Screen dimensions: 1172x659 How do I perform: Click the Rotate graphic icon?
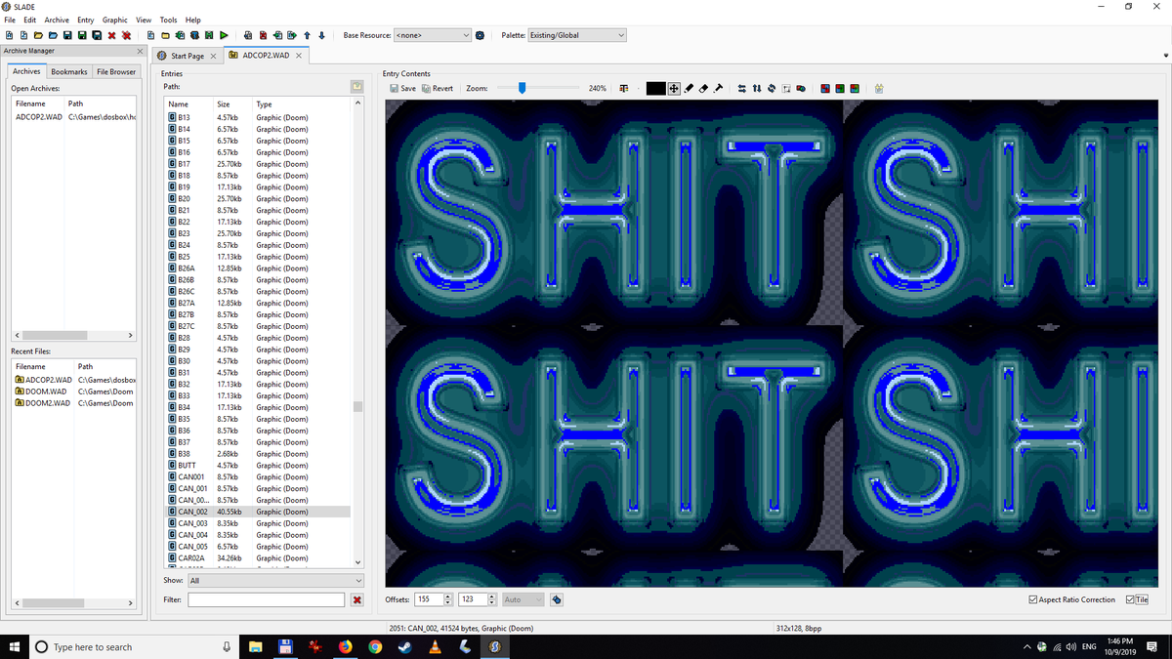coord(772,88)
